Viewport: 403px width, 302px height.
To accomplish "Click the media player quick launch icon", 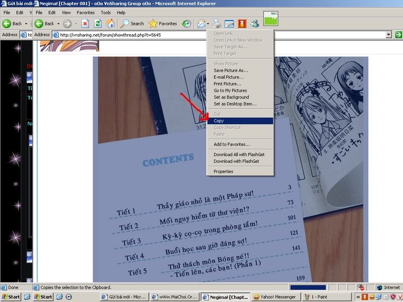I will click(69, 297).
